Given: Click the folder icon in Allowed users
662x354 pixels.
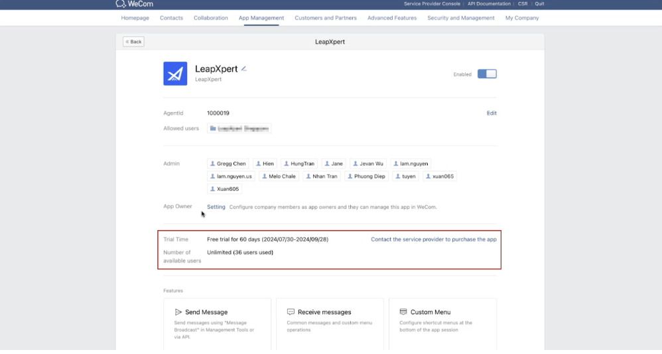Looking at the screenshot, I should tap(213, 128).
